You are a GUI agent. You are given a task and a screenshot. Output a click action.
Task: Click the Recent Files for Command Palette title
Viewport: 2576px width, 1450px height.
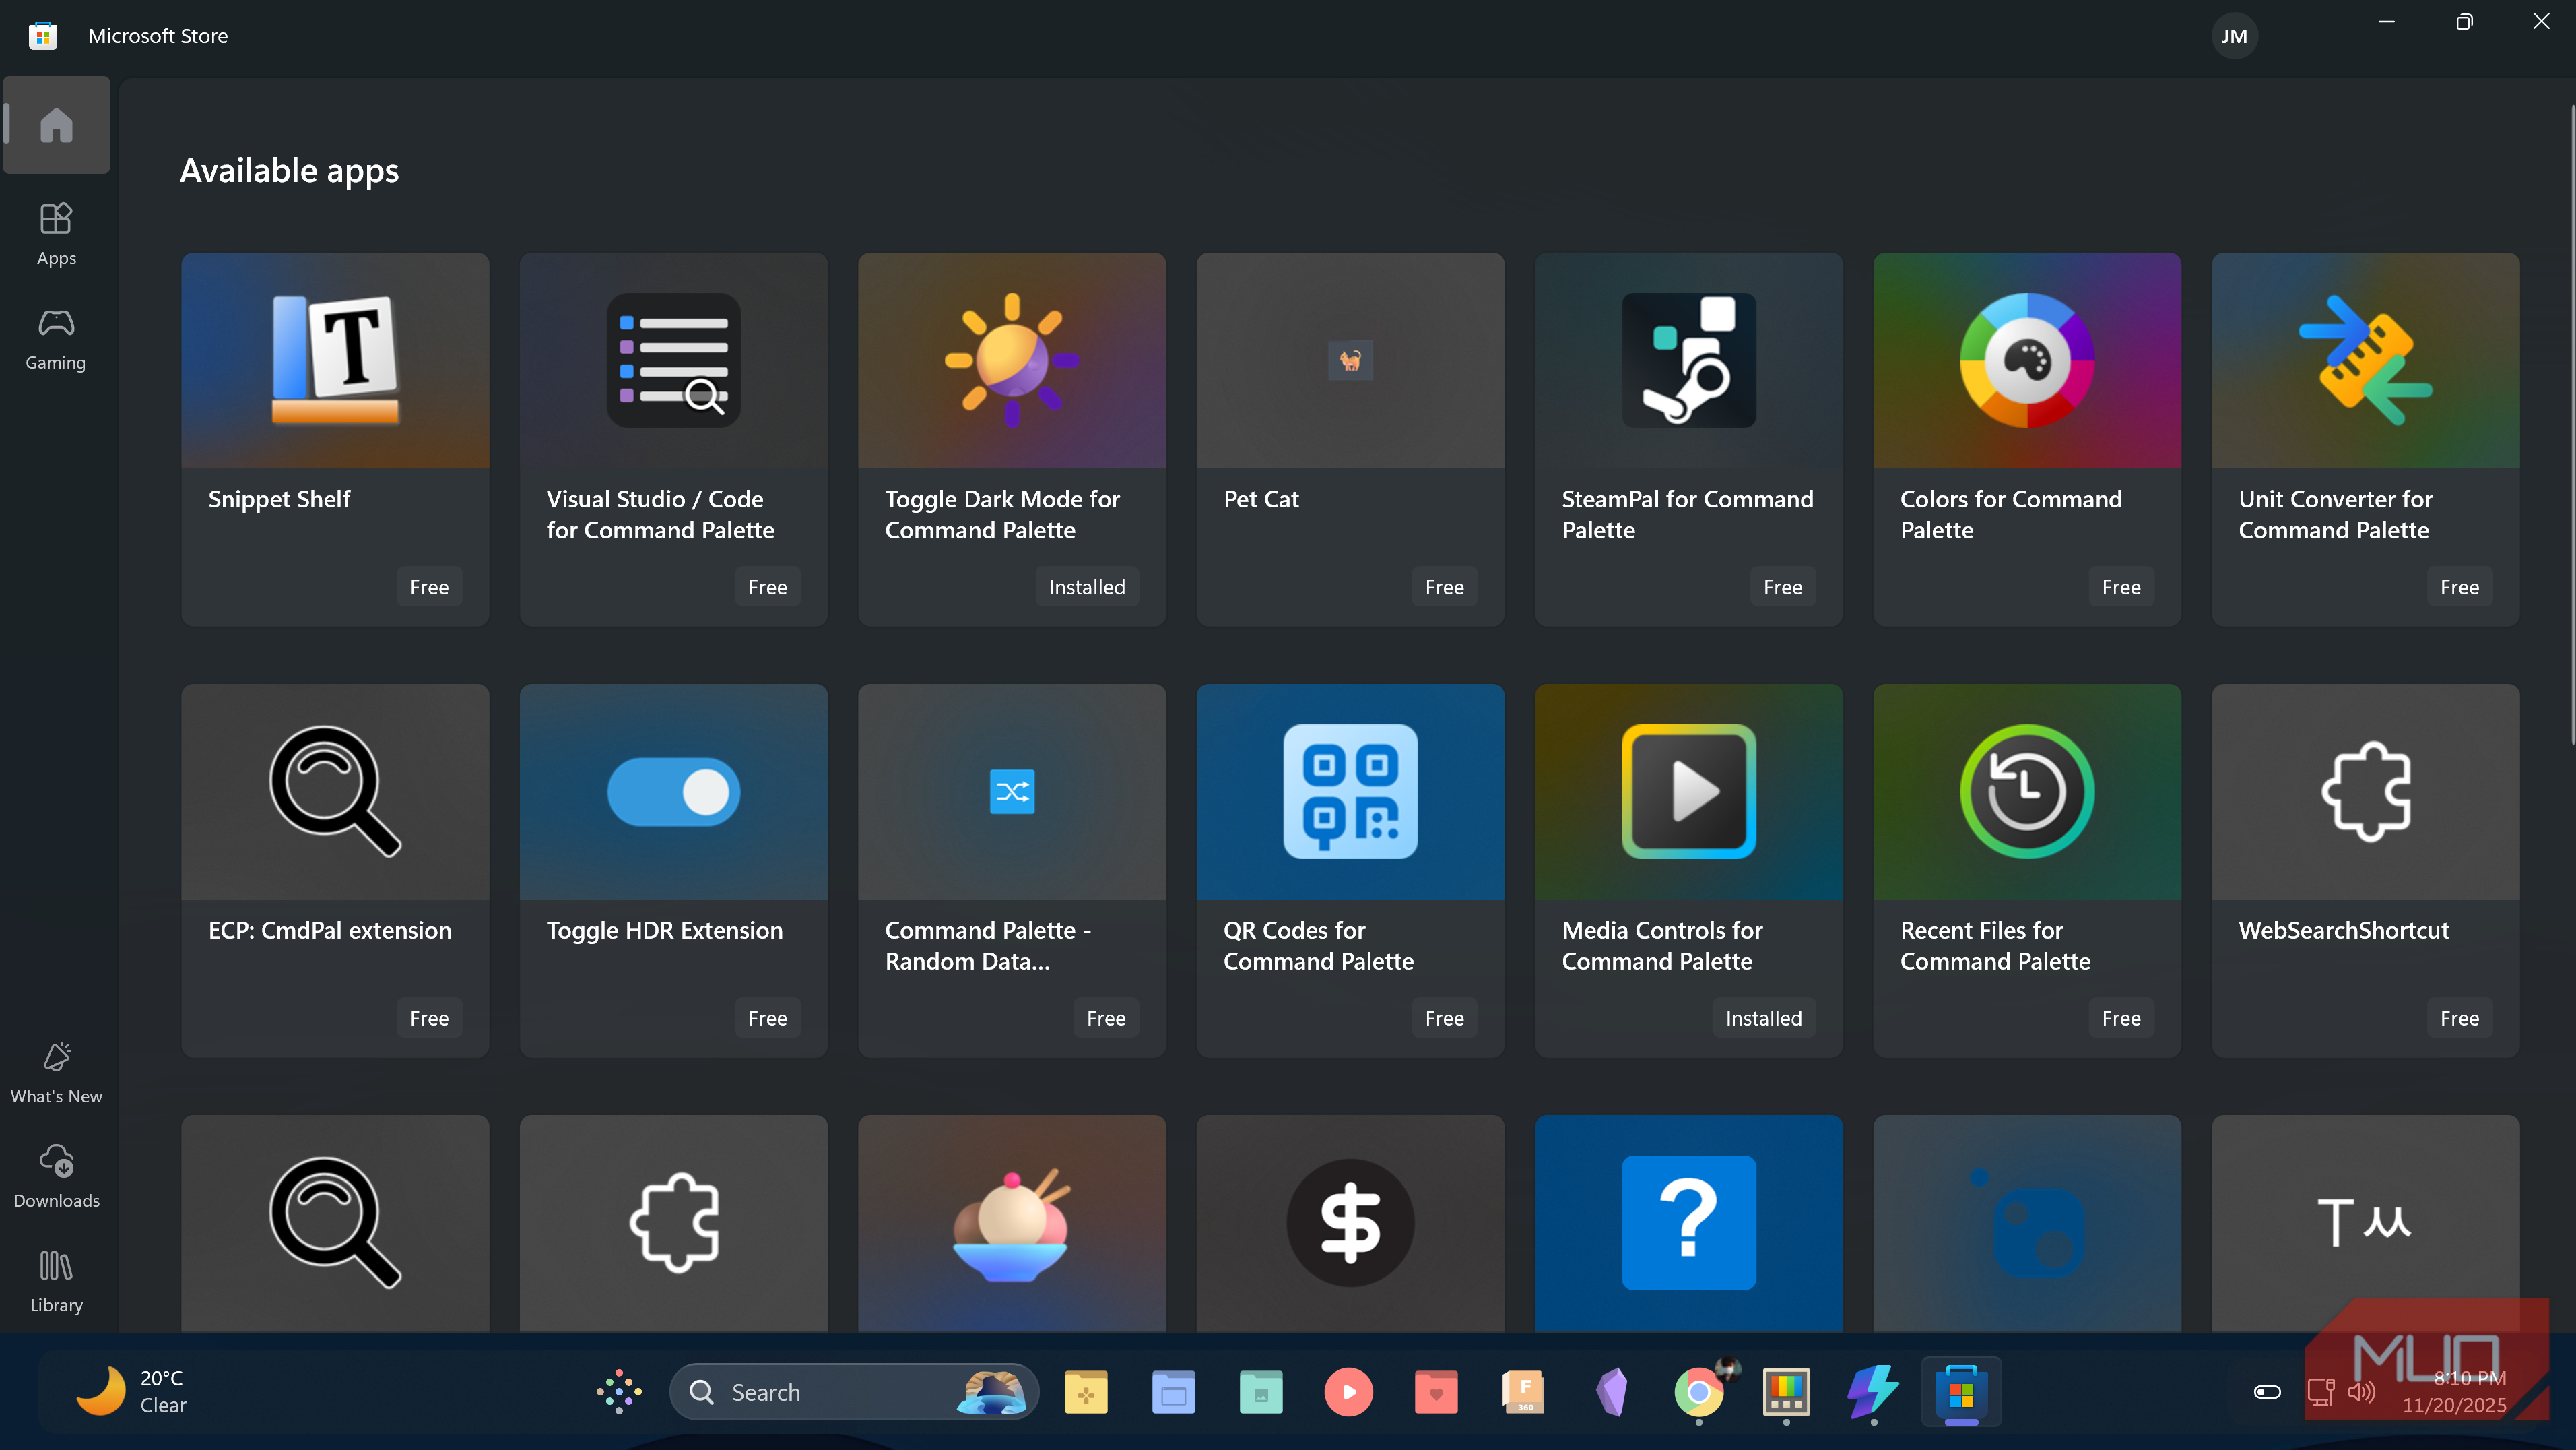(x=1995, y=945)
